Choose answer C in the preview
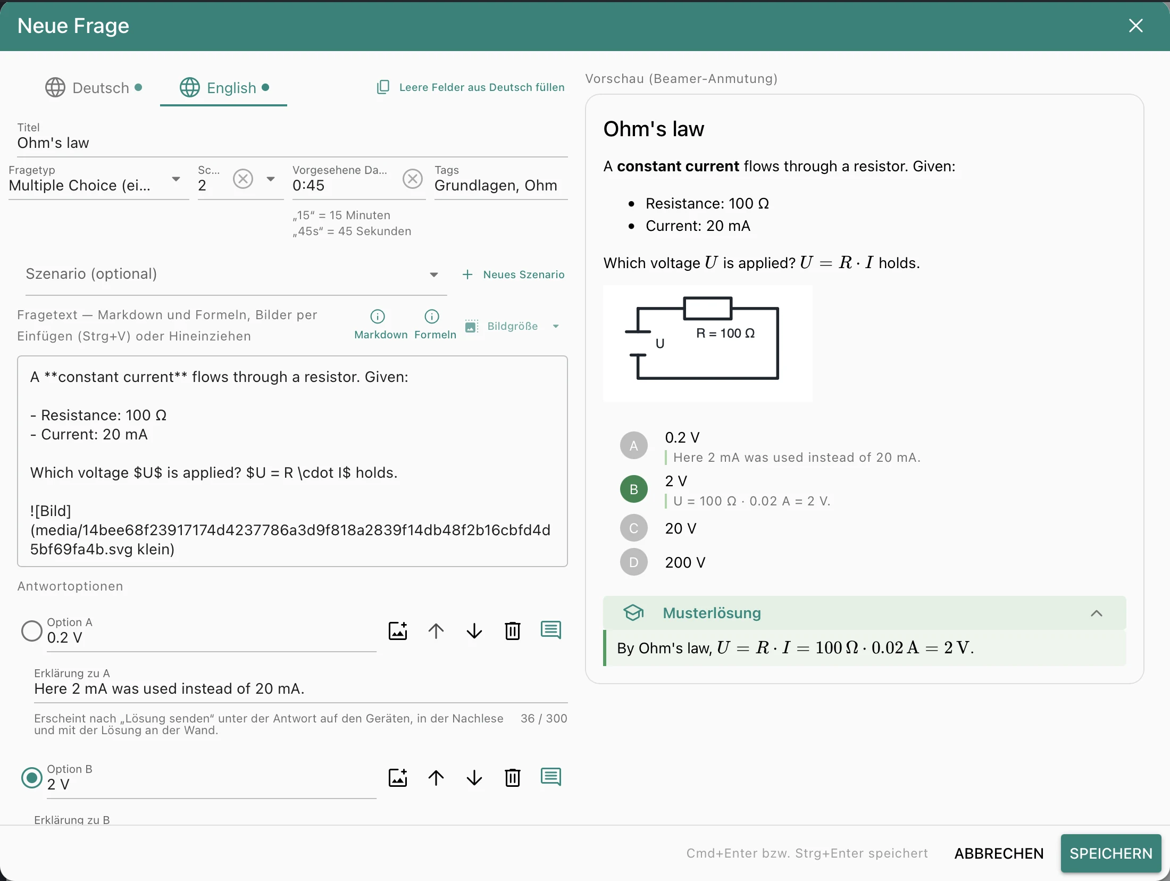Viewport: 1170px width, 881px height. (x=634, y=528)
